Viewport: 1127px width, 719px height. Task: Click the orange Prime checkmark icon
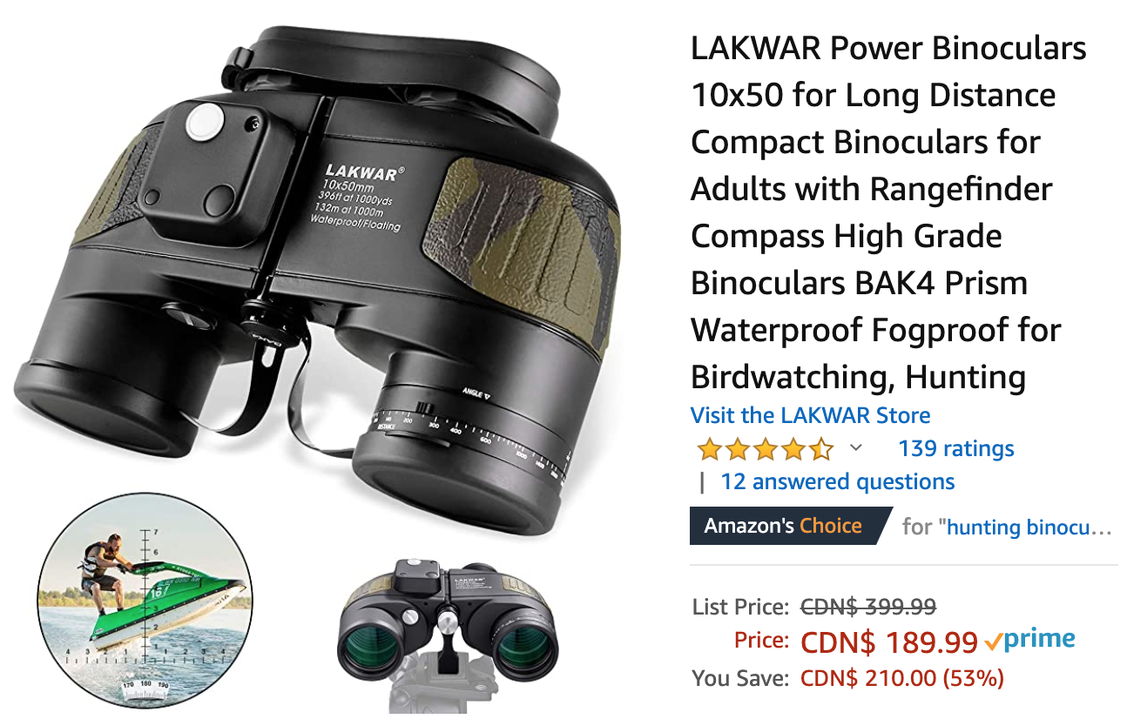coord(993,642)
